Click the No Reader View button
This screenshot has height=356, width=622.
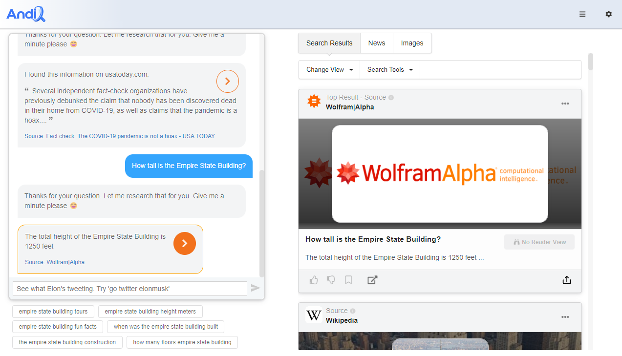click(x=539, y=242)
